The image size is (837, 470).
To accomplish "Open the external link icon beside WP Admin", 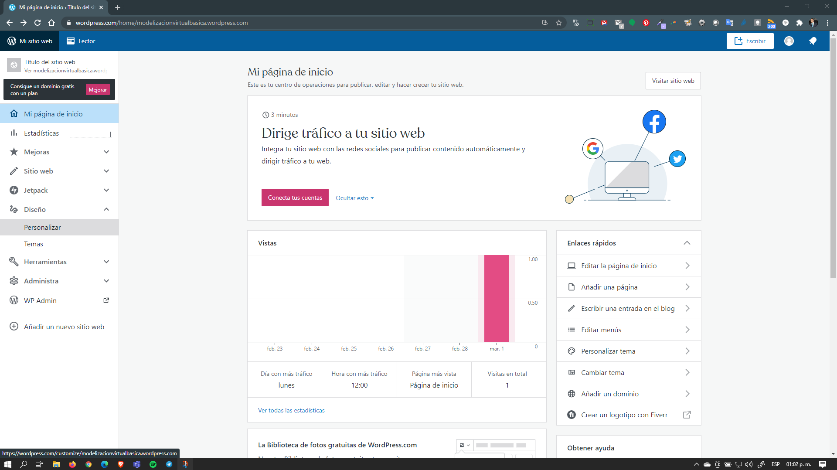I will [106, 300].
